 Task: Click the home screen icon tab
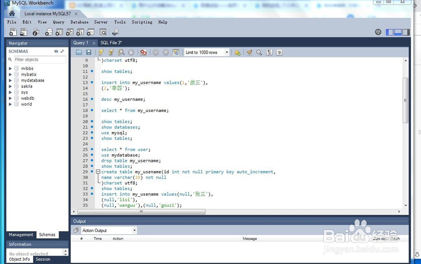coord(12,13)
